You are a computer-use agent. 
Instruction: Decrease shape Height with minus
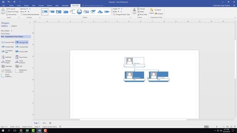122,9
